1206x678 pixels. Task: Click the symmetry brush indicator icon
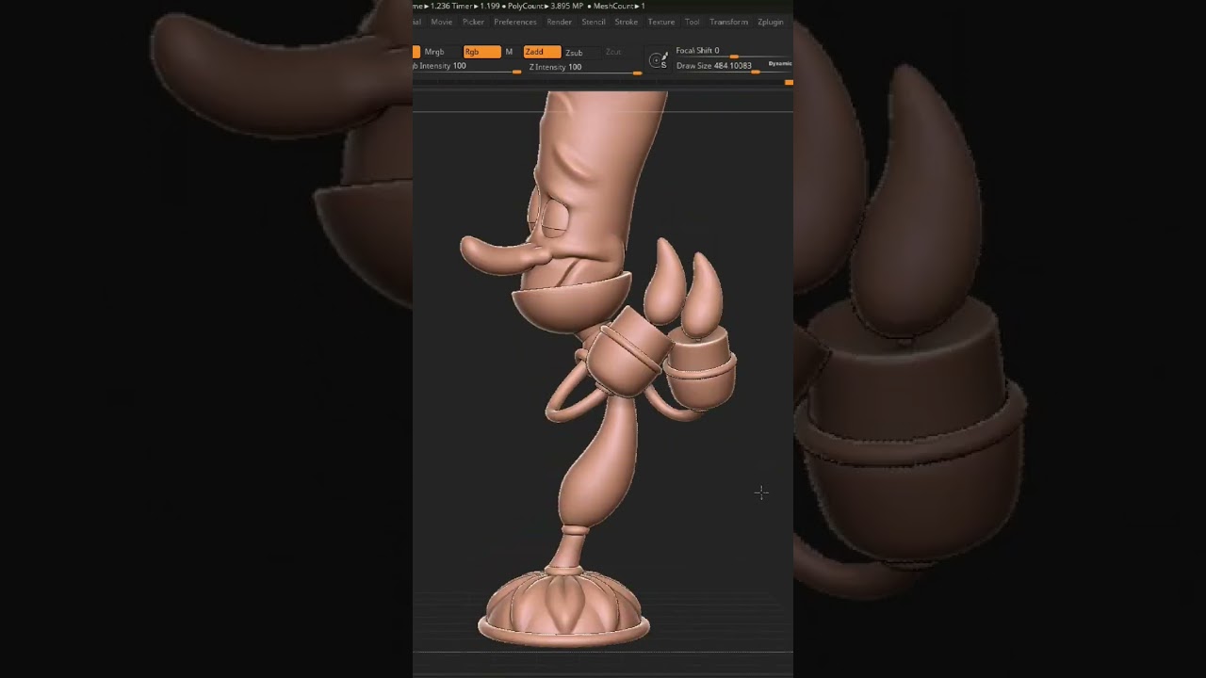(x=659, y=60)
